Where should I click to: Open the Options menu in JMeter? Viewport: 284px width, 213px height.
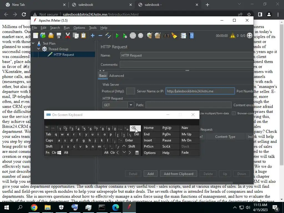79,28
